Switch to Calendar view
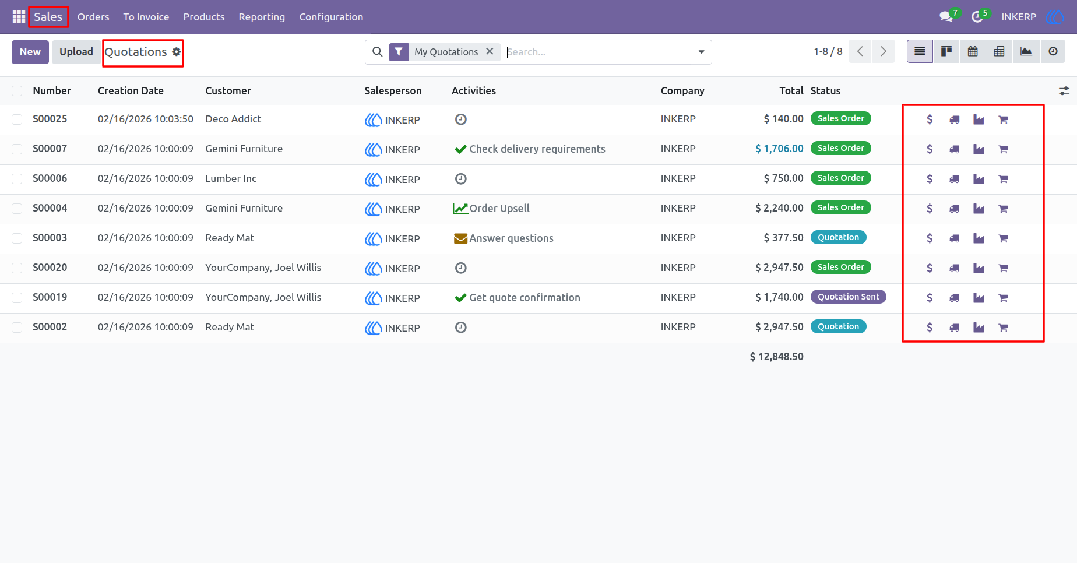The height and width of the screenshot is (563, 1077). coord(973,52)
